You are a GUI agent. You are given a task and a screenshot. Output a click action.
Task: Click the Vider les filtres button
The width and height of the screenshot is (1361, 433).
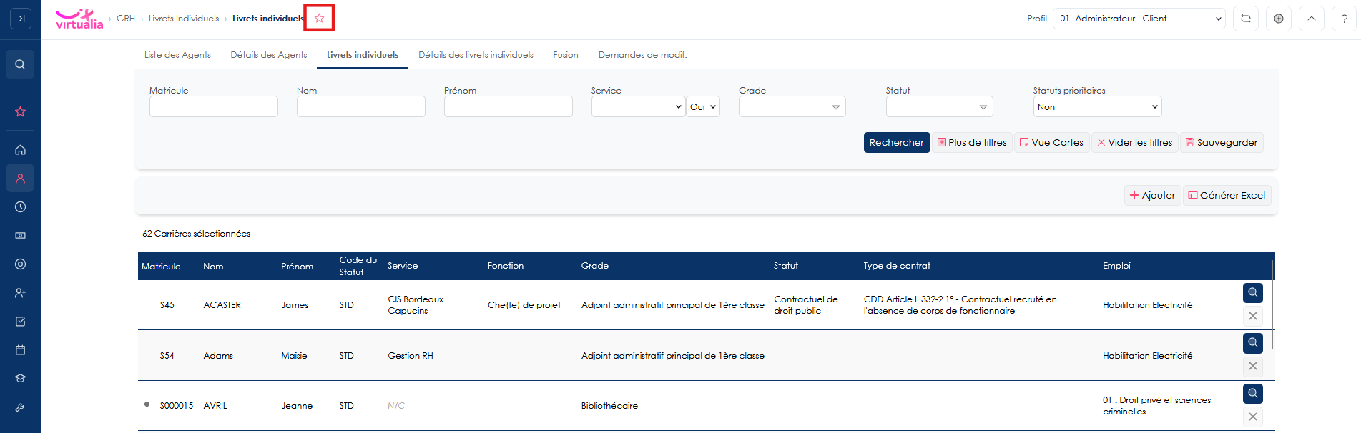coord(1134,142)
